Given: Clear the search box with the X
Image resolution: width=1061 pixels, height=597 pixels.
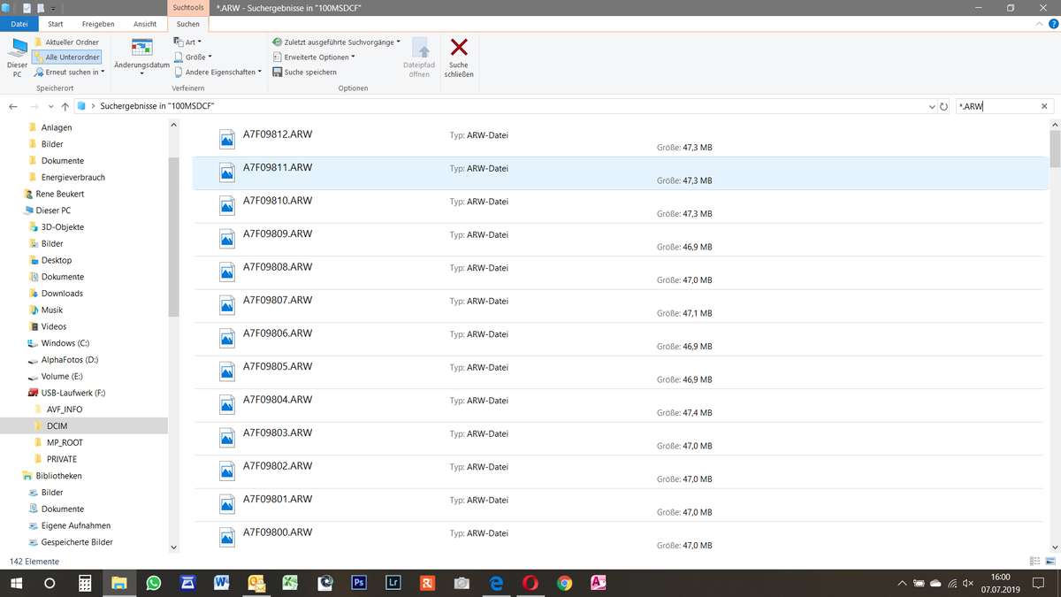Looking at the screenshot, I should (x=1043, y=105).
